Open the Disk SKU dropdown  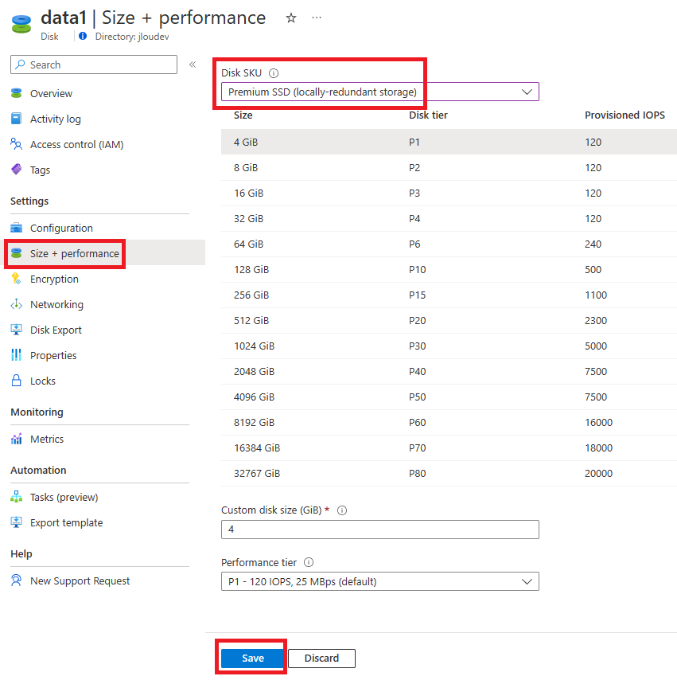click(380, 92)
